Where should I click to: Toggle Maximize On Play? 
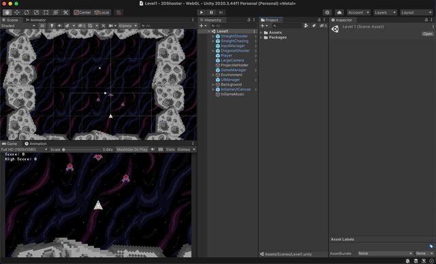tap(132, 149)
